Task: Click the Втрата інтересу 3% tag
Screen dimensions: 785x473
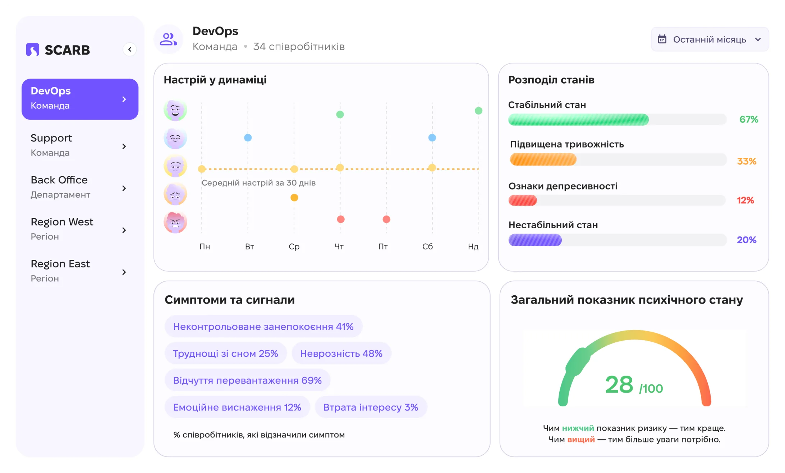Action: pyautogui.click(x=371, y=407)
